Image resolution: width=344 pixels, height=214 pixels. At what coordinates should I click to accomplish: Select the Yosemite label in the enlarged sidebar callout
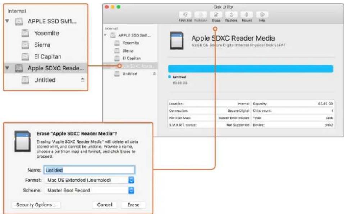[x=46, y=33]
